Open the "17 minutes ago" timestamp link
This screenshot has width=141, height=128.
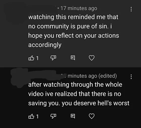coord(79,9)
